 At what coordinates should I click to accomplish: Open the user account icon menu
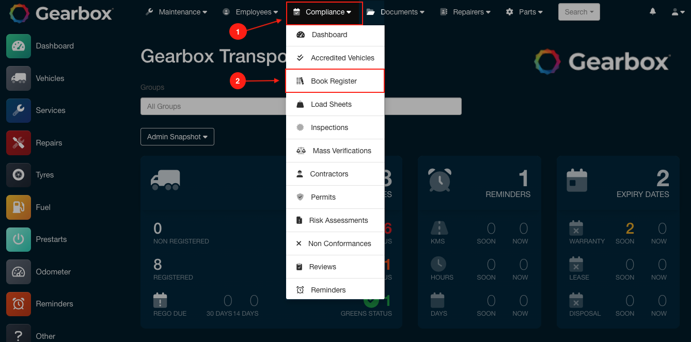(678, 12)
